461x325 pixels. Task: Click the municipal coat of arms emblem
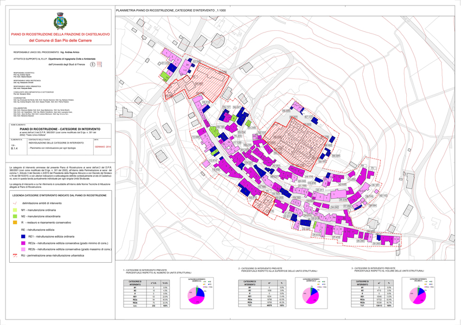(x=60, y=21)
